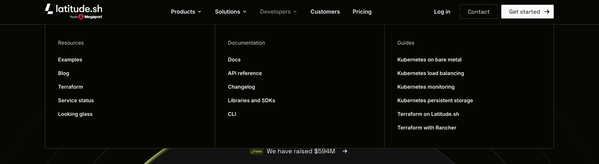Screen dimensions: 599x164
Task: Click the arrow beside the funding announcement
Action: click(345, 151)
